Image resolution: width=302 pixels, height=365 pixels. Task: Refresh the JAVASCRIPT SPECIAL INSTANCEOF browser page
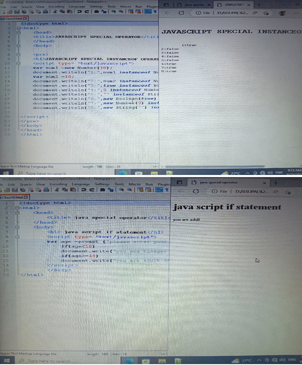pyautogui.click(x=181, y=13)
